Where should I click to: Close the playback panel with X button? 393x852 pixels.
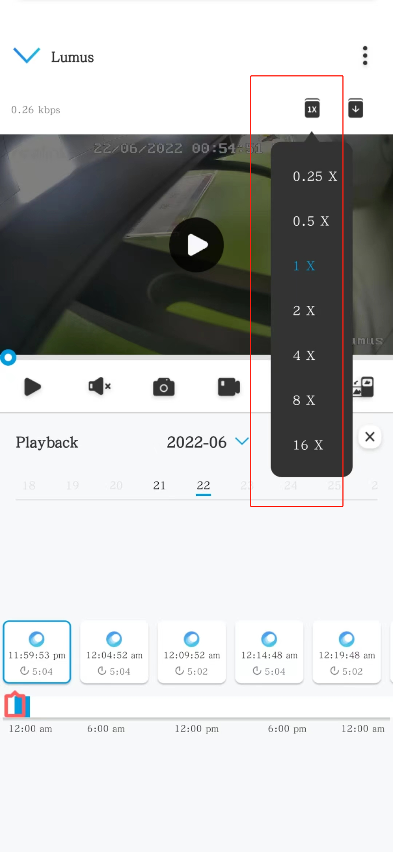[x=370, y=437]
